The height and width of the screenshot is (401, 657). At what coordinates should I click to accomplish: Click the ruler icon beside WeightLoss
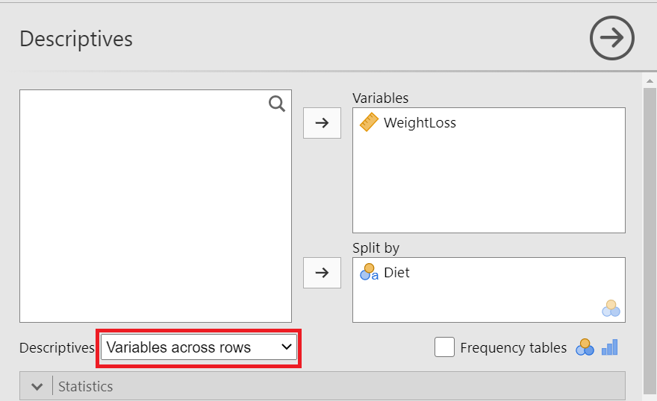coord(369,122)
